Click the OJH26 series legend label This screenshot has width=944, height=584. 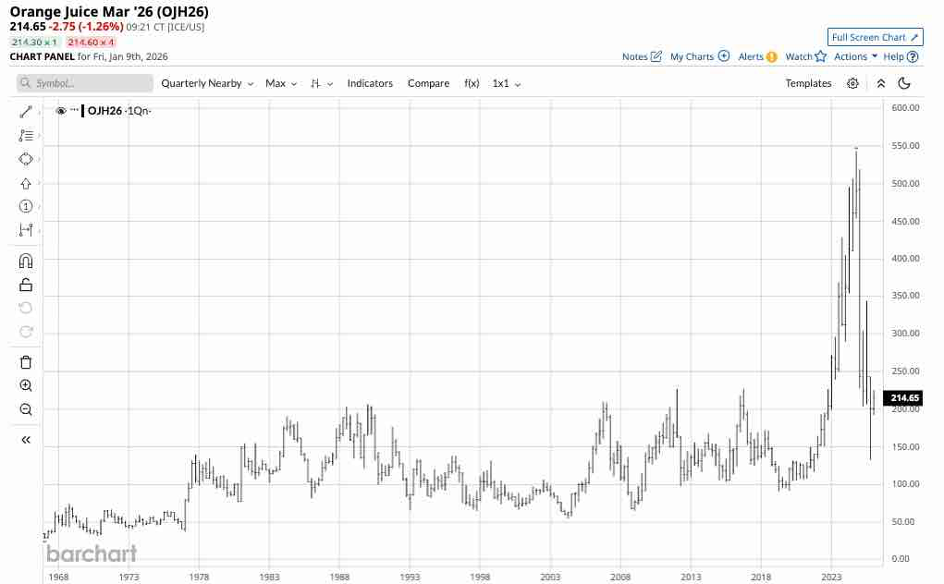pyautogui.click(x=119, y=111)
